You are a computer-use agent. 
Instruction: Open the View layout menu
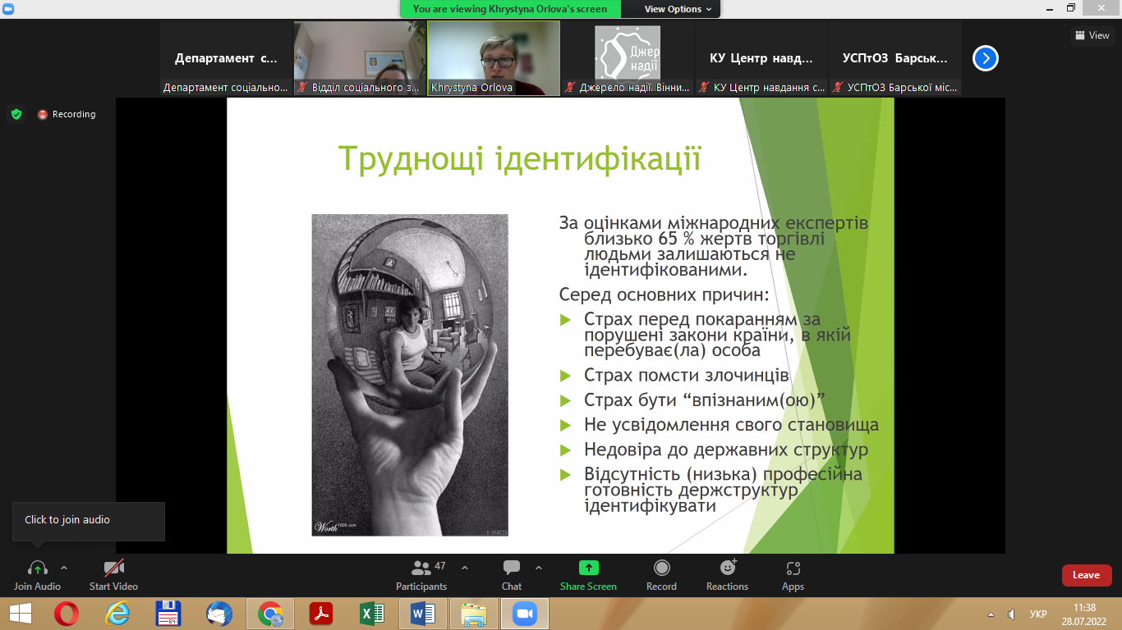[x=1092, y=35]
